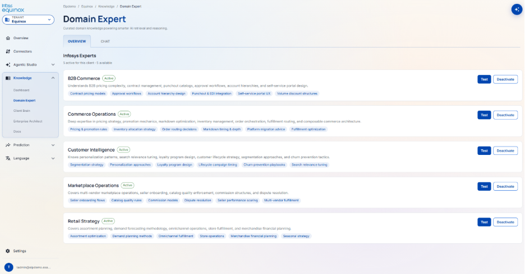Click the Settings gear icon
The width and height of the screenshot is (525, 274).
8,251
